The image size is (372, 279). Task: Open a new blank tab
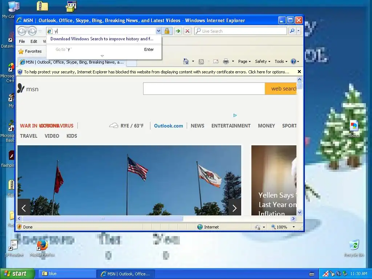coord(132,63)
